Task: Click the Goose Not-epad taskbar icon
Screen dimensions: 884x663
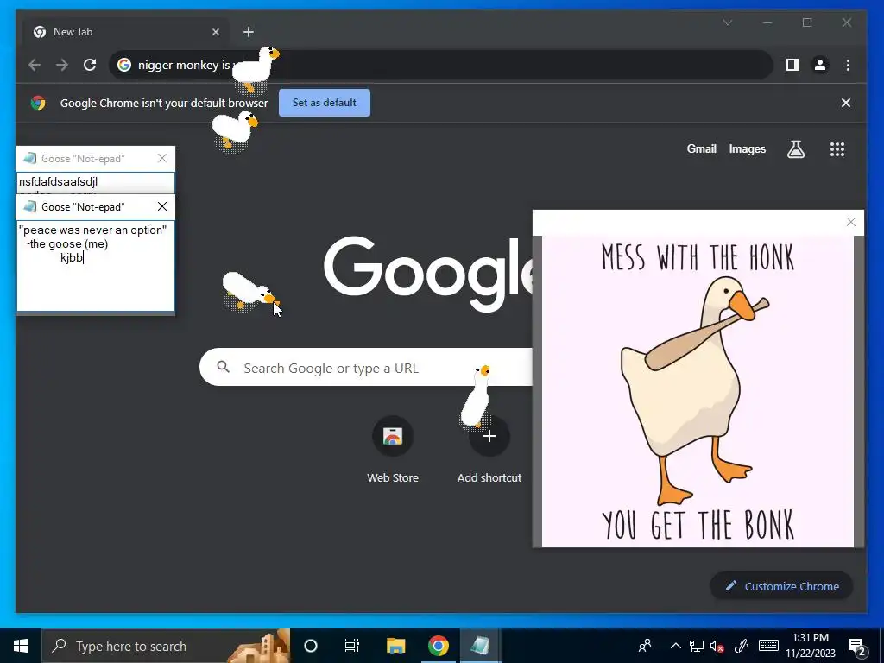Action: point(480,646)
